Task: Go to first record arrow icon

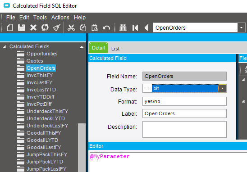Action: pos(135,28)
